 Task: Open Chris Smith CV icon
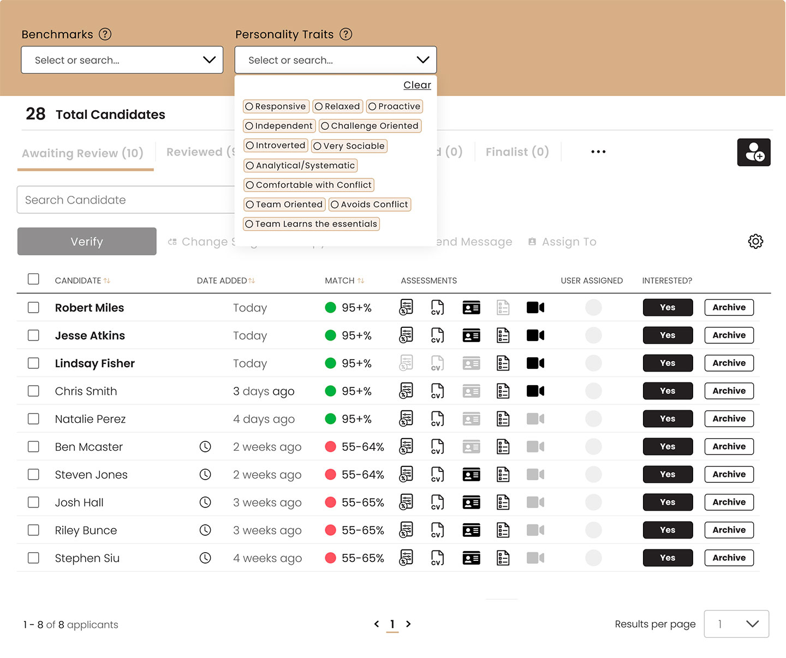(437, 391)
